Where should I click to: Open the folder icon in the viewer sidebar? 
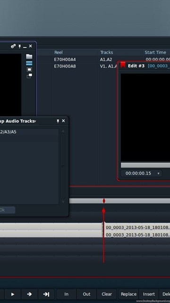coord(29,56)
